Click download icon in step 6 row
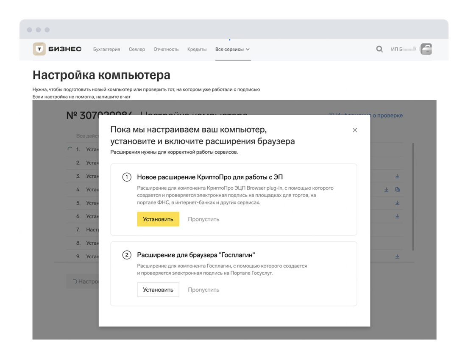The width and height of the screenshot is (468, 359). pos(397,216)
